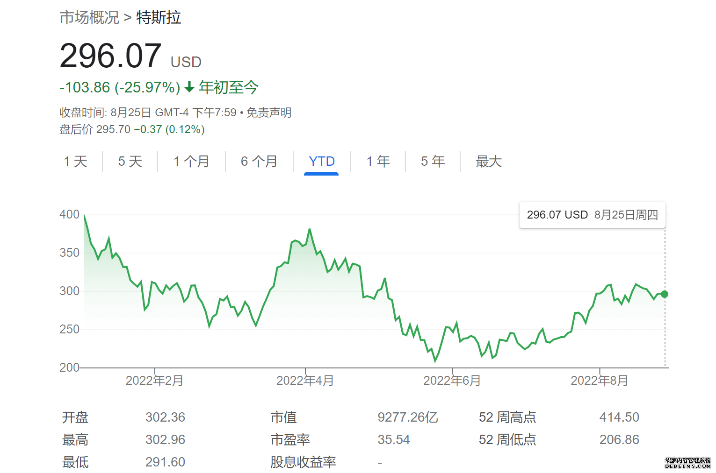This screenshot has height=473, width=716.
Task: Click the 收盘时间 8月25日 timestamp text
Action: tap(148, 113)
